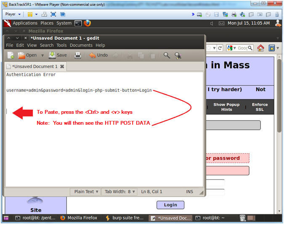Image resolution: width=284 pixels, height=225 pixels.
Task: Click the VMware network adapter icon
Action: point(225,14)
